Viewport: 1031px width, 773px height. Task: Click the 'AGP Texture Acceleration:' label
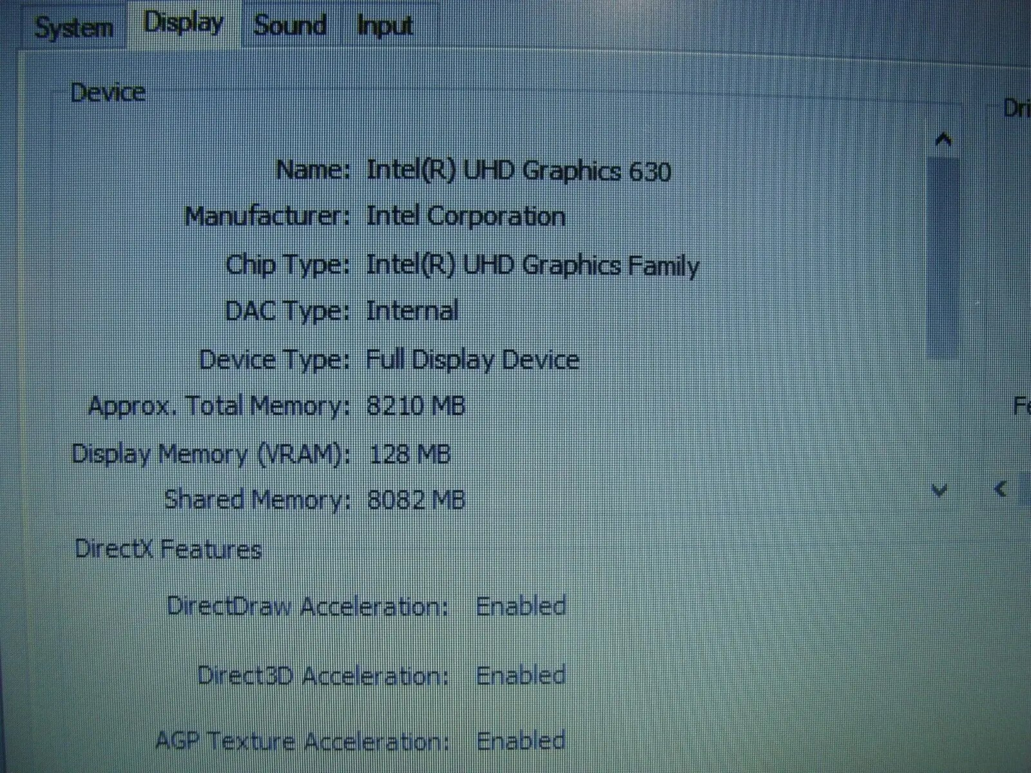[302, 741]
